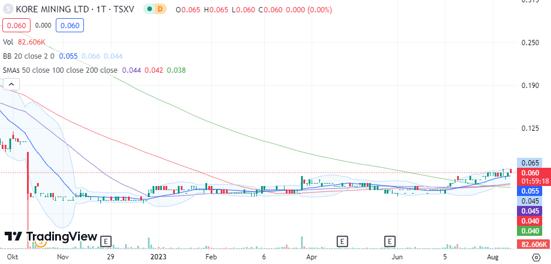The height and width of the screenshot is (264, 551).
Task: Select the Vol indicator legend
Action: [8, 42]
